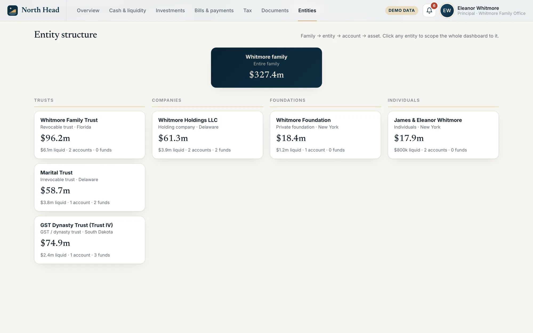Click the COMPANIES column heading
This screenshot has height=333, width=533.
point(167,100)
